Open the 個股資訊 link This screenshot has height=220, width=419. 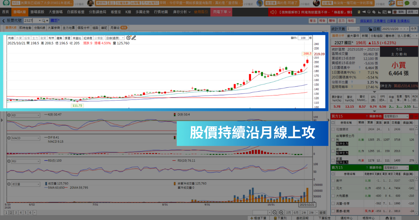366,21
